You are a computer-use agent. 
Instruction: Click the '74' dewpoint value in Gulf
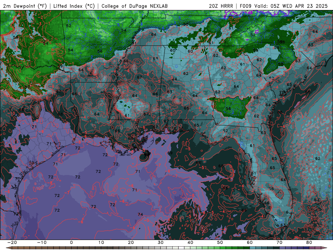point(140,214)
